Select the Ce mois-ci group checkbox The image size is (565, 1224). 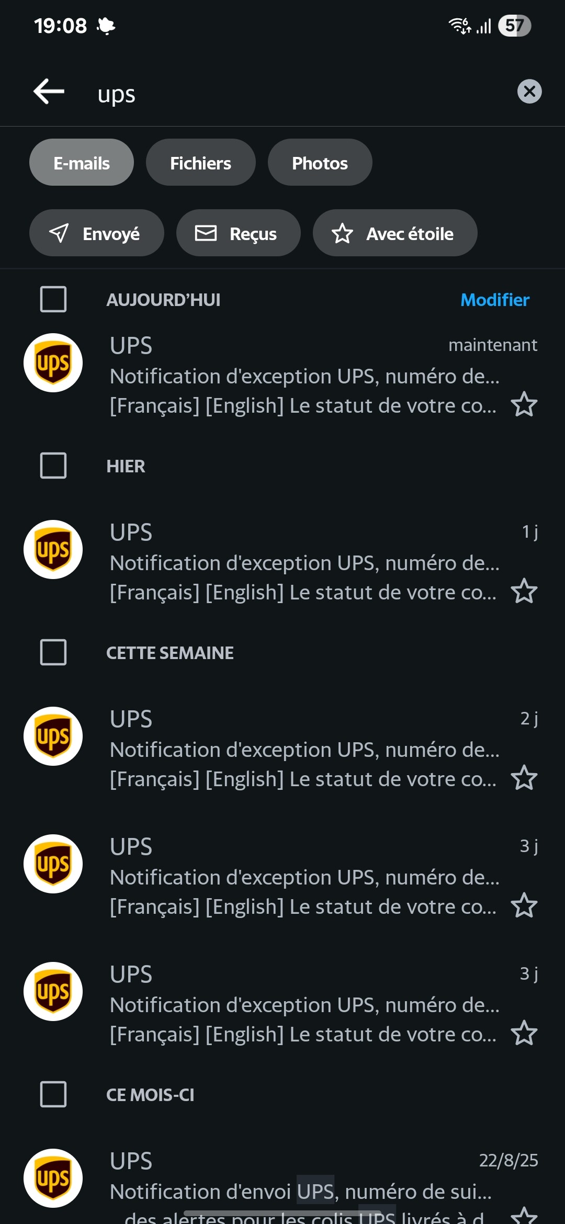pos(53,1094)
